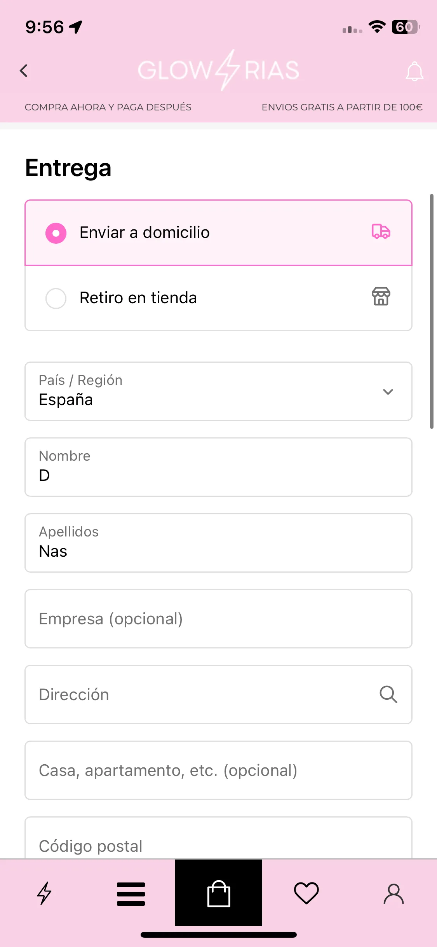Select the Retiro en tienda radio button
Viewport: 437px width, 947px height.
coord(56,298)
